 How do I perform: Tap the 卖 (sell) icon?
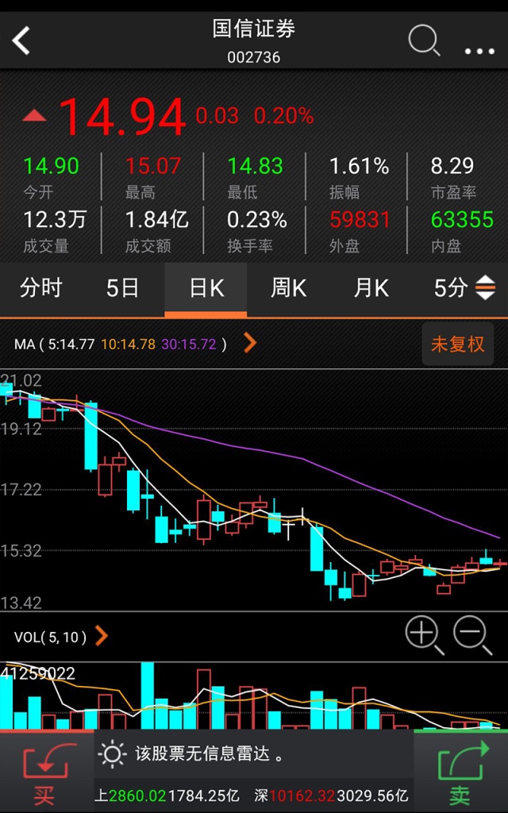coord(460,772)
